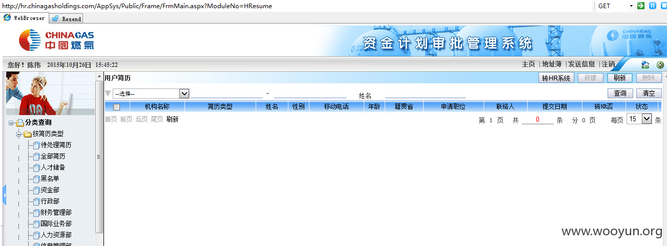Click the green go arrow icon

coord(641,6)
